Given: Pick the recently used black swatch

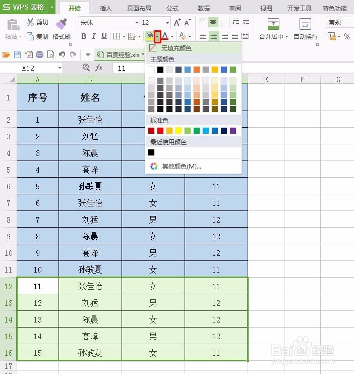Looking at the screenshot, I should (151, 152).
